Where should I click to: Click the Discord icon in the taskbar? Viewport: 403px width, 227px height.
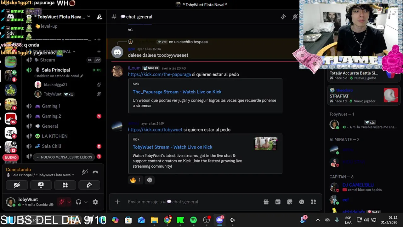(220, 220)
